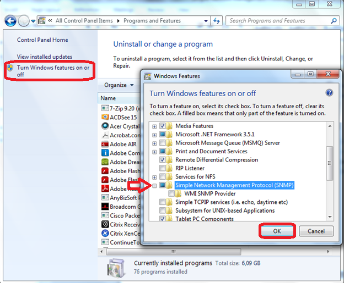Image resolution: width=344 pixels, height=283 pixels.
Task: Toggle the Media Features checkbox
Action: coord(162,126)
